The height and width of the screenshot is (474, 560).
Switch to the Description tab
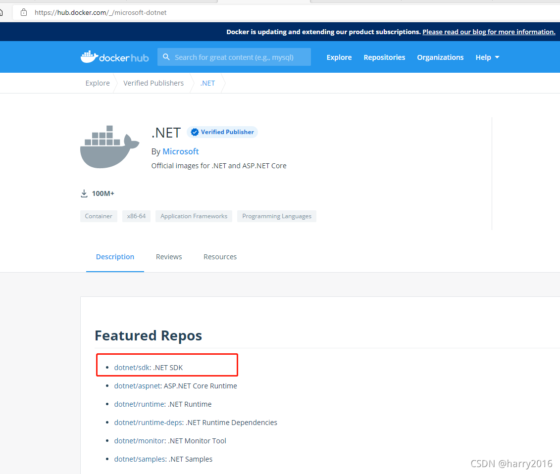tap(115, 257)
